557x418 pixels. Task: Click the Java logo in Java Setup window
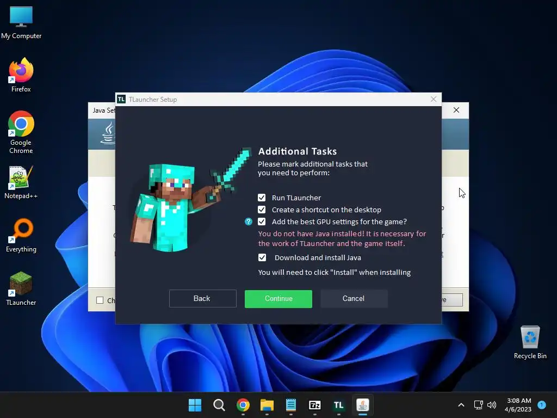point(108,133)
